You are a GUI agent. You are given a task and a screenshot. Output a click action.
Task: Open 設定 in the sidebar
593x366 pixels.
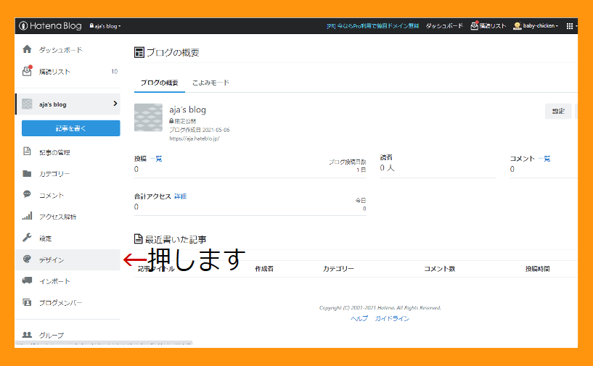tap(45, 238)
